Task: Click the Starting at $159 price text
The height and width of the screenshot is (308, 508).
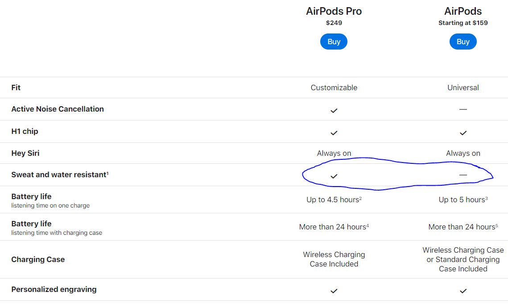Action: tap(463, 23)
